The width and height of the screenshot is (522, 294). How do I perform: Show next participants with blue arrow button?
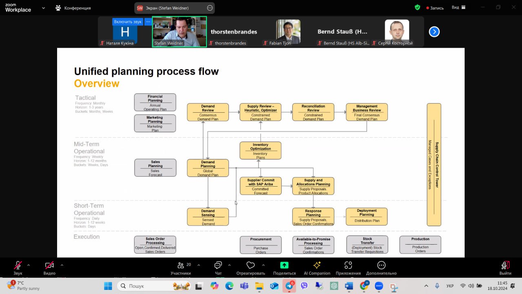pyautogui.click(x=434, y=32)
